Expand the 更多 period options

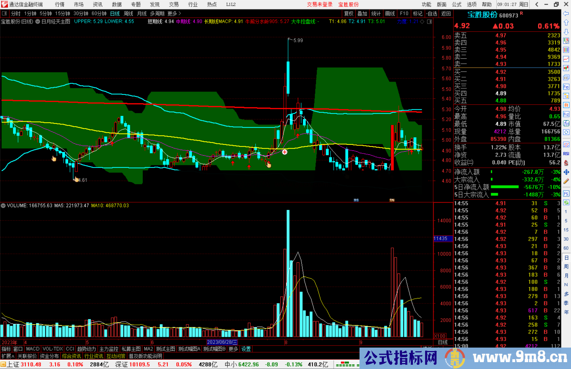174,13
